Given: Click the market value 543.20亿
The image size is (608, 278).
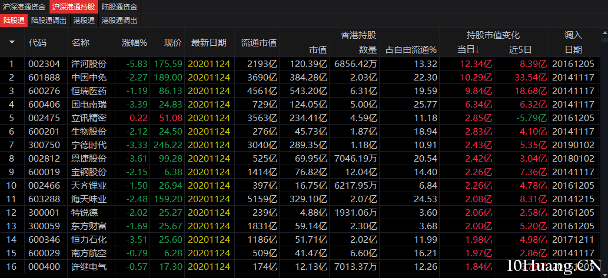Looking at the screenshot, I should click(x=308, y=91).
